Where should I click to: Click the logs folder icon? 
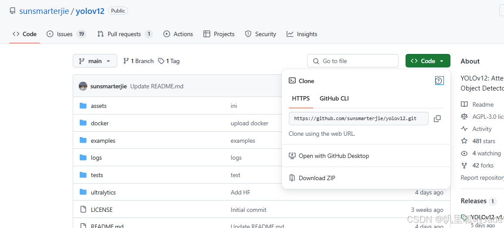coord(83,158)
